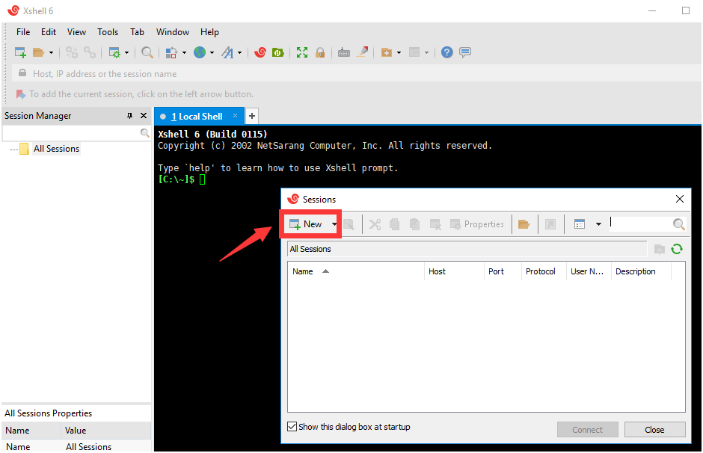Click greyed Copy icon in Sessions dialog

click(x=395, y=224)
